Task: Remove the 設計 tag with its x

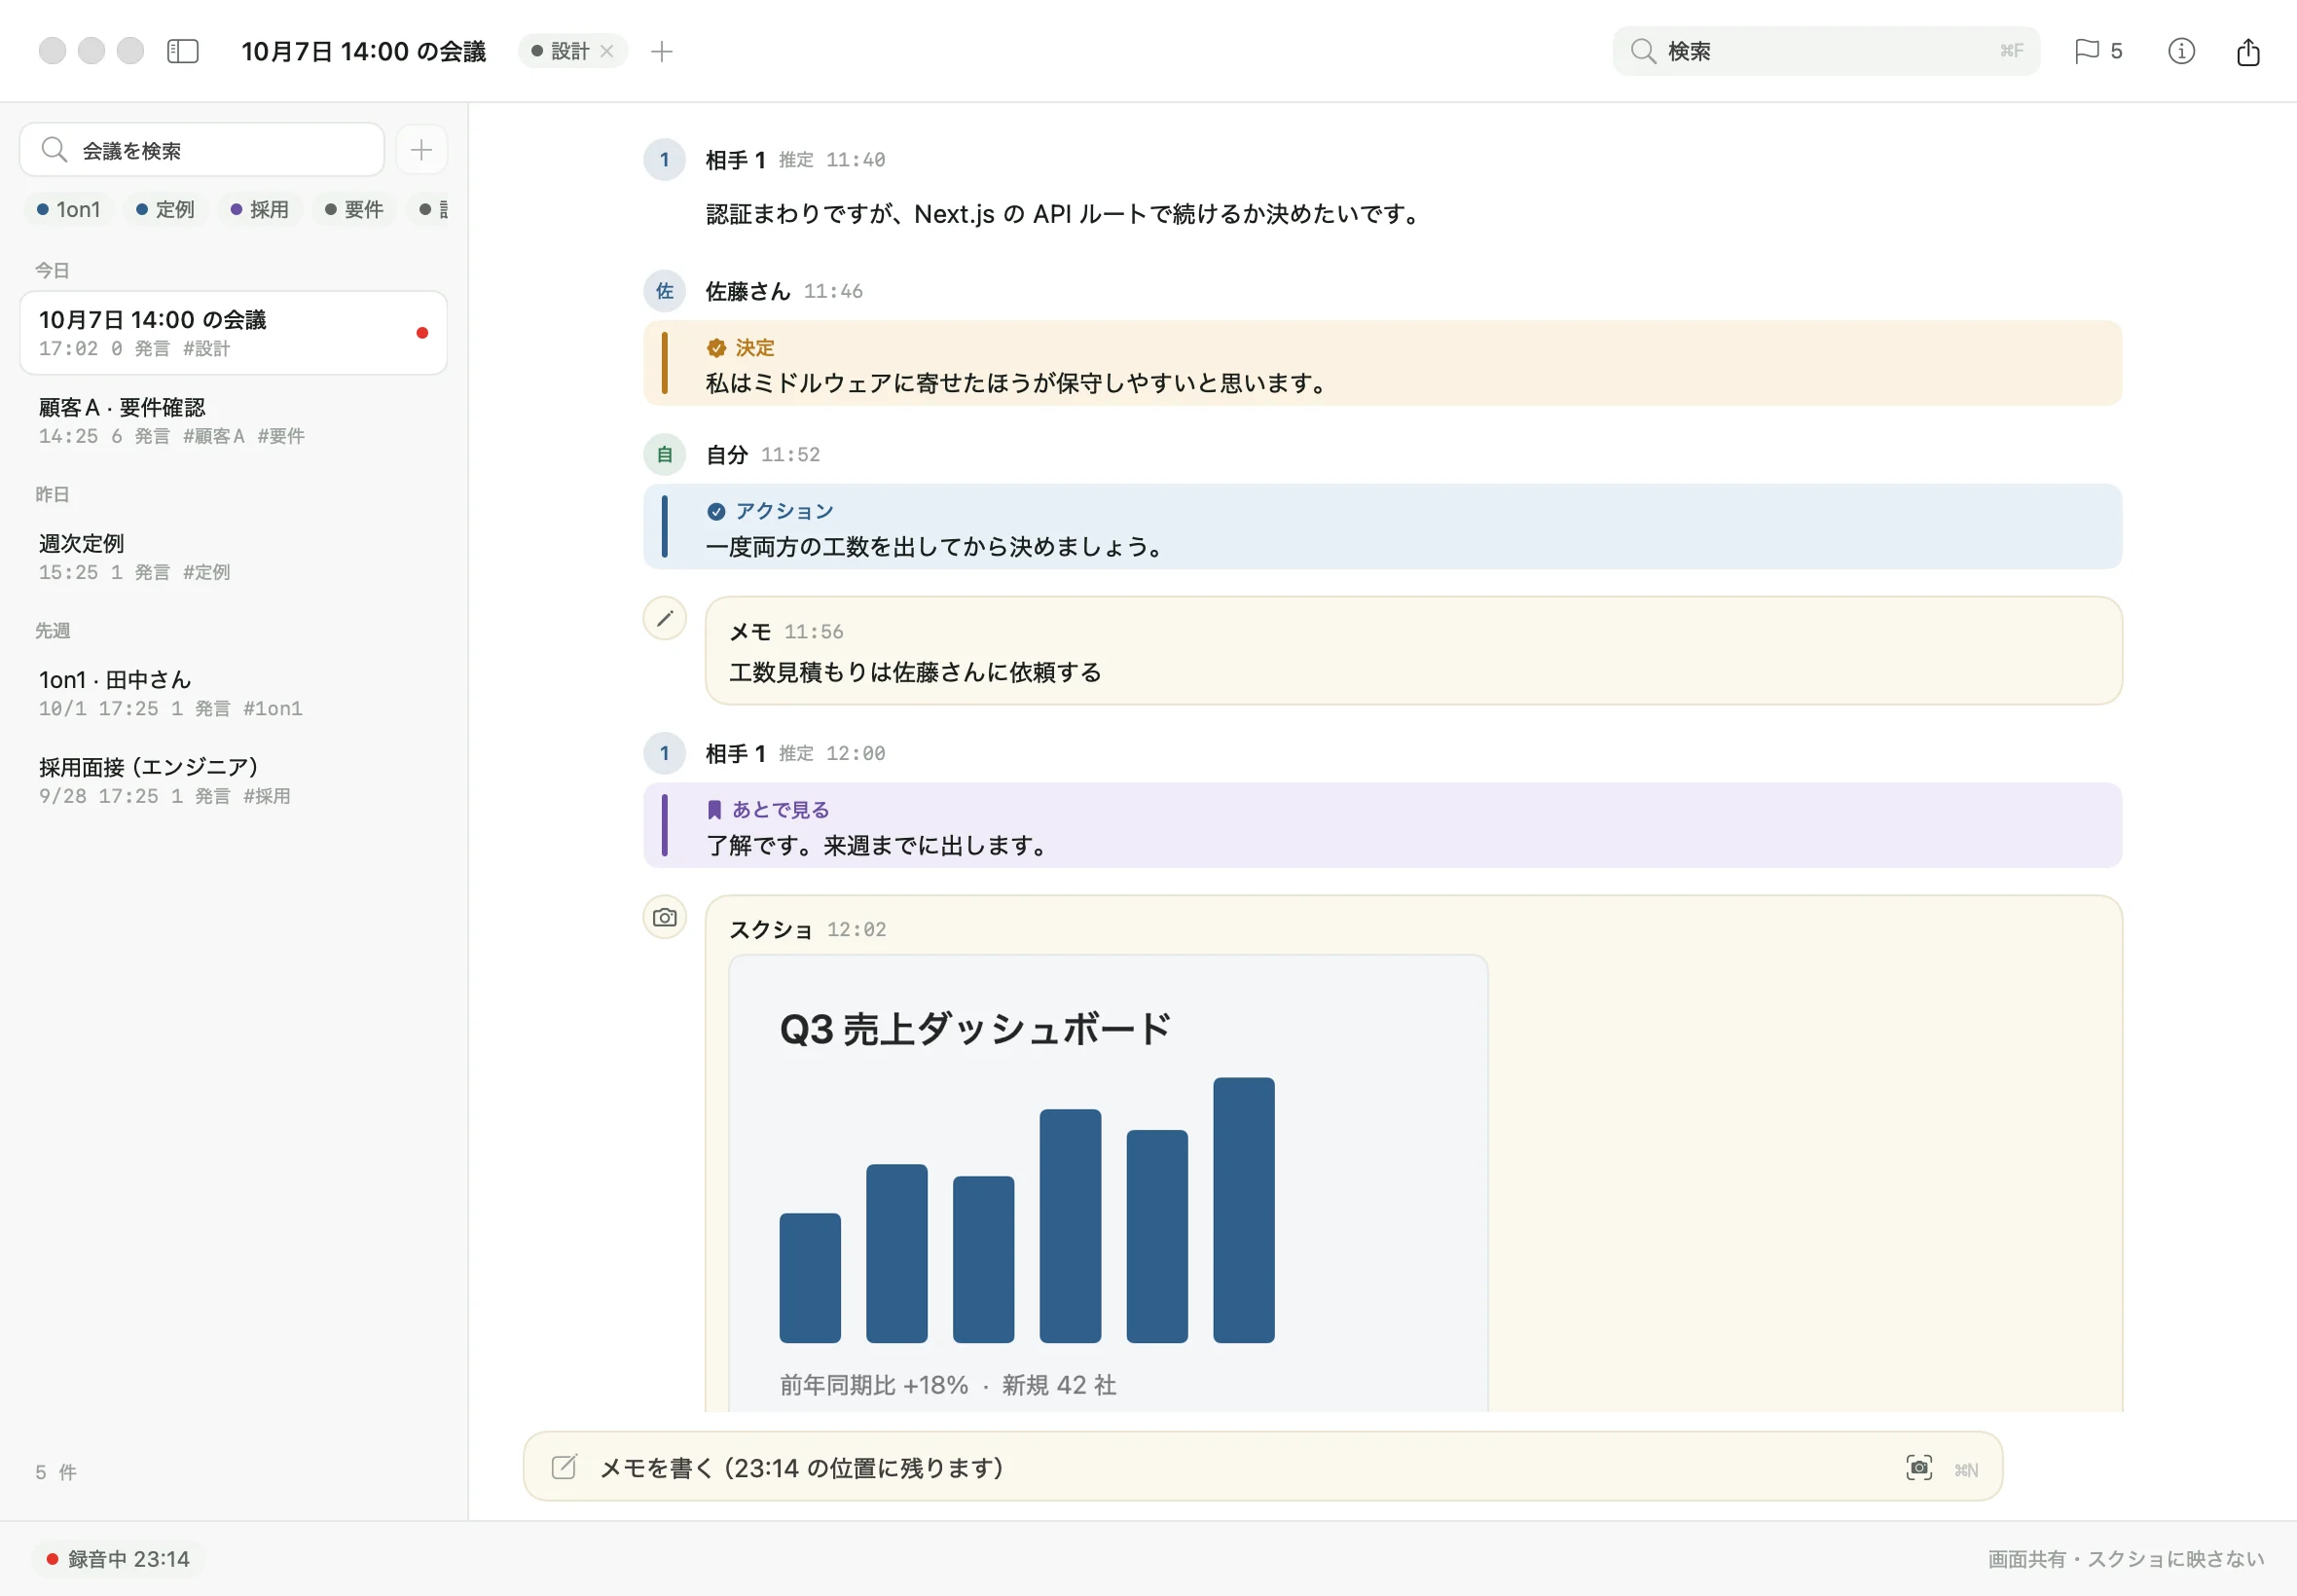Action: pos(607,51)
